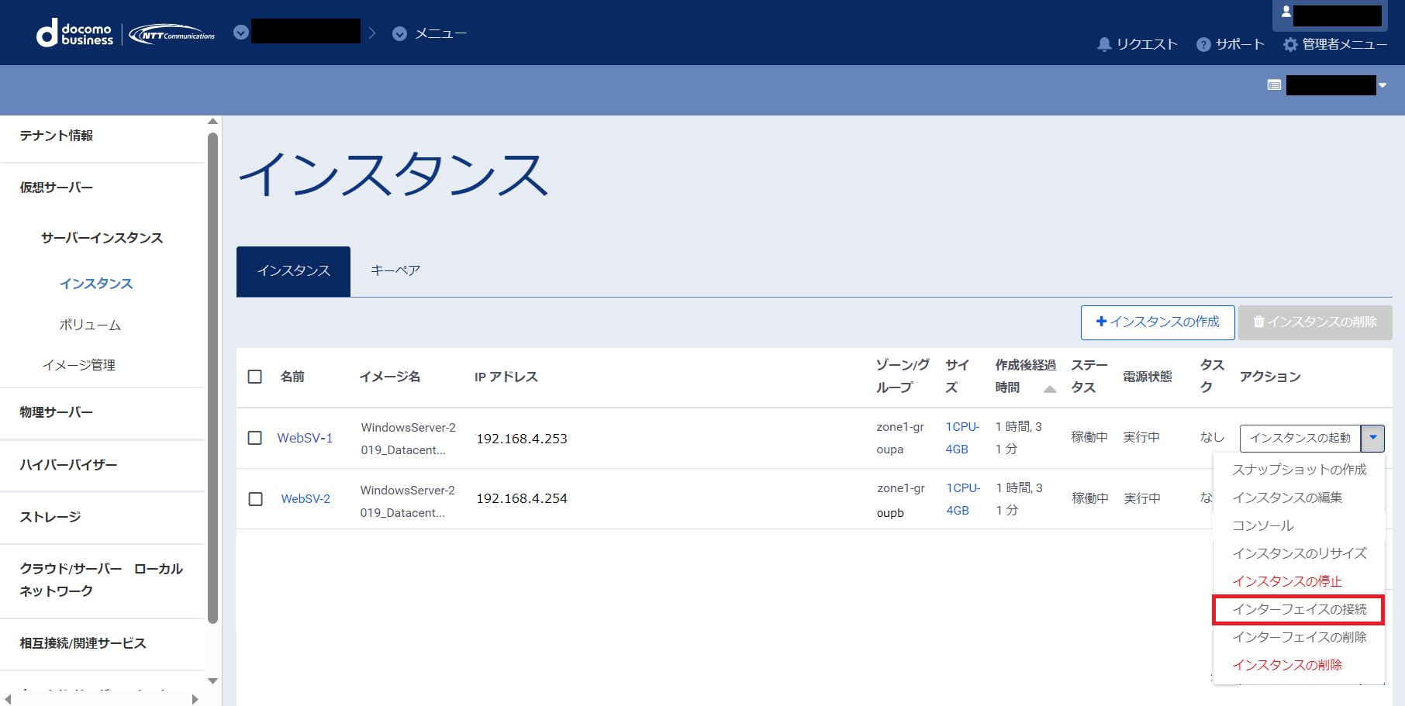
Task: Choose インスタンスのリサイズ from the menu
Action: click(x=1299, y=553)
